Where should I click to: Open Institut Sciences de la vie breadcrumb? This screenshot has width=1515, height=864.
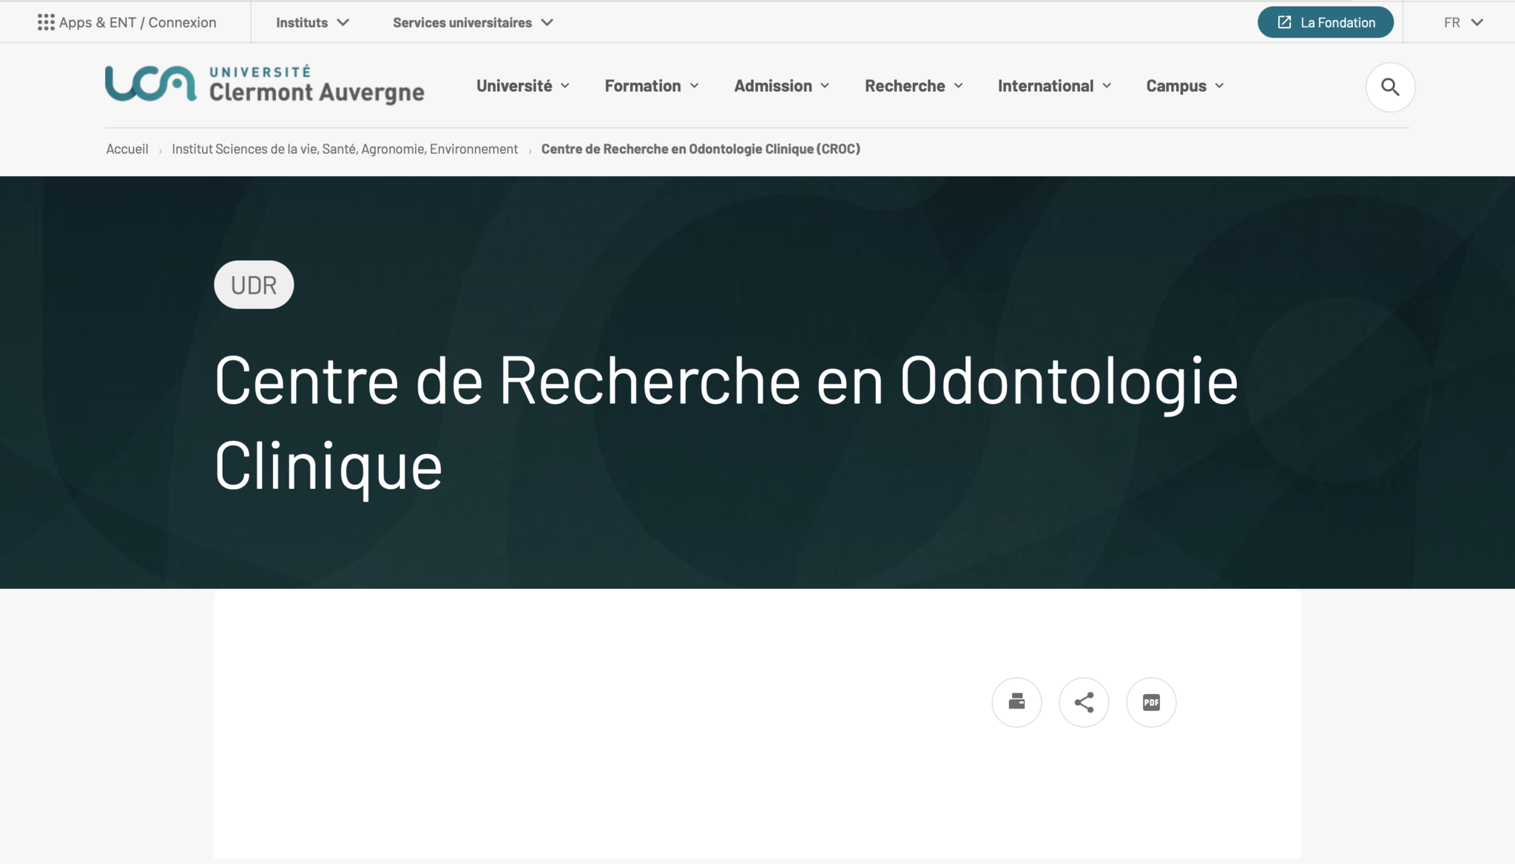(x=345, y=149)
